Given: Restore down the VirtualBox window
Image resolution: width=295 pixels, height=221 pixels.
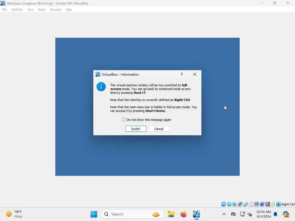Looking at the screenshot, I should tap(275, 3).
